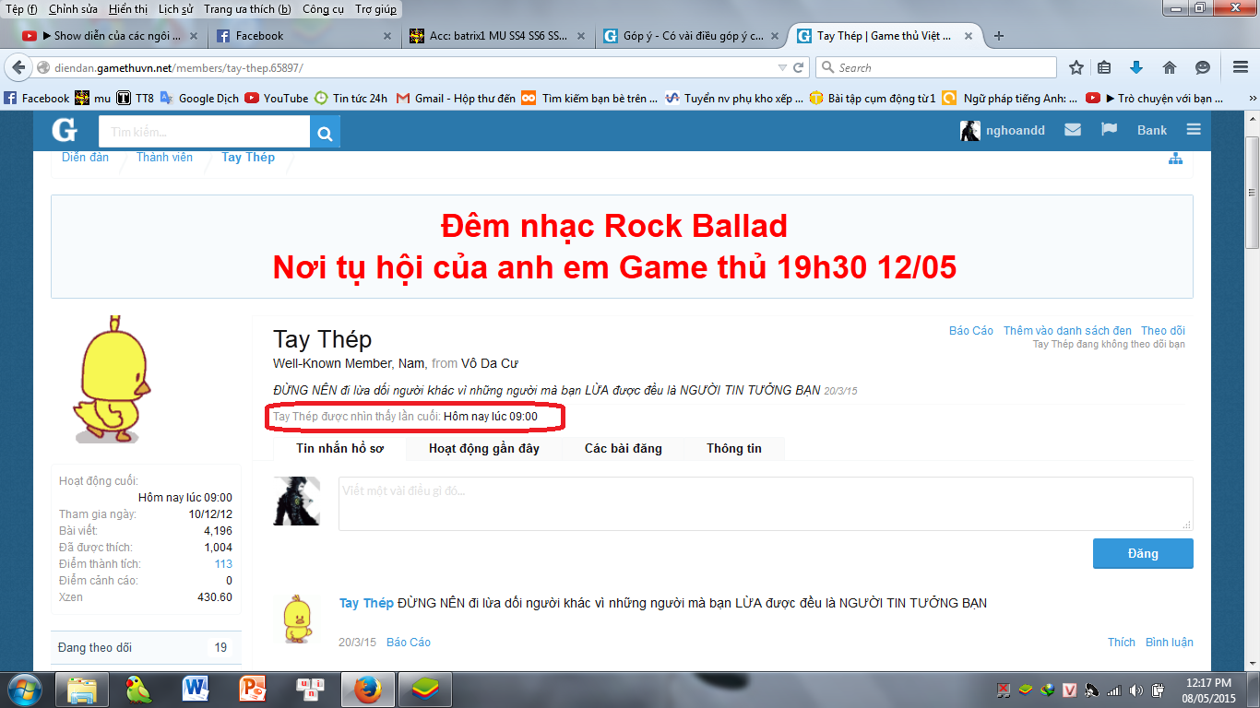Select the 'Thông tin' profile tab

[734, 449]
